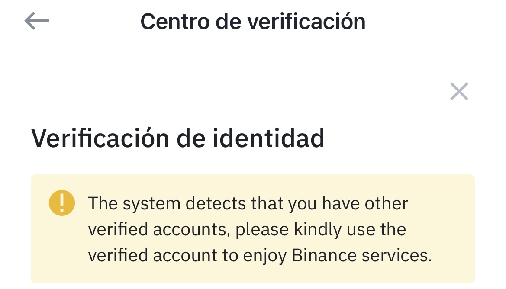Screen dimensions: 506x289
Task: Click the line "verified account to enjoy Binance services."
Action: 260,255
